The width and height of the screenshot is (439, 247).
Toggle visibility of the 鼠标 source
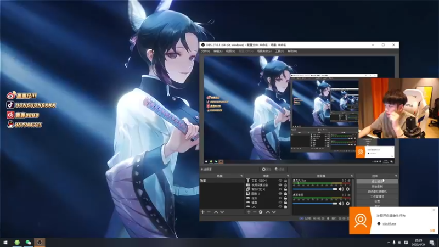pyautogui.click(x=280, y=198)
